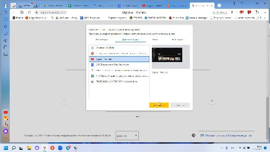270x152 pixels.
Task: Switch to the red YouTube browser tab
Action: [152, 5]
